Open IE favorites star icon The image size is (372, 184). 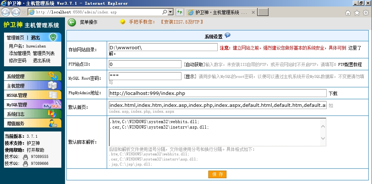357,13
